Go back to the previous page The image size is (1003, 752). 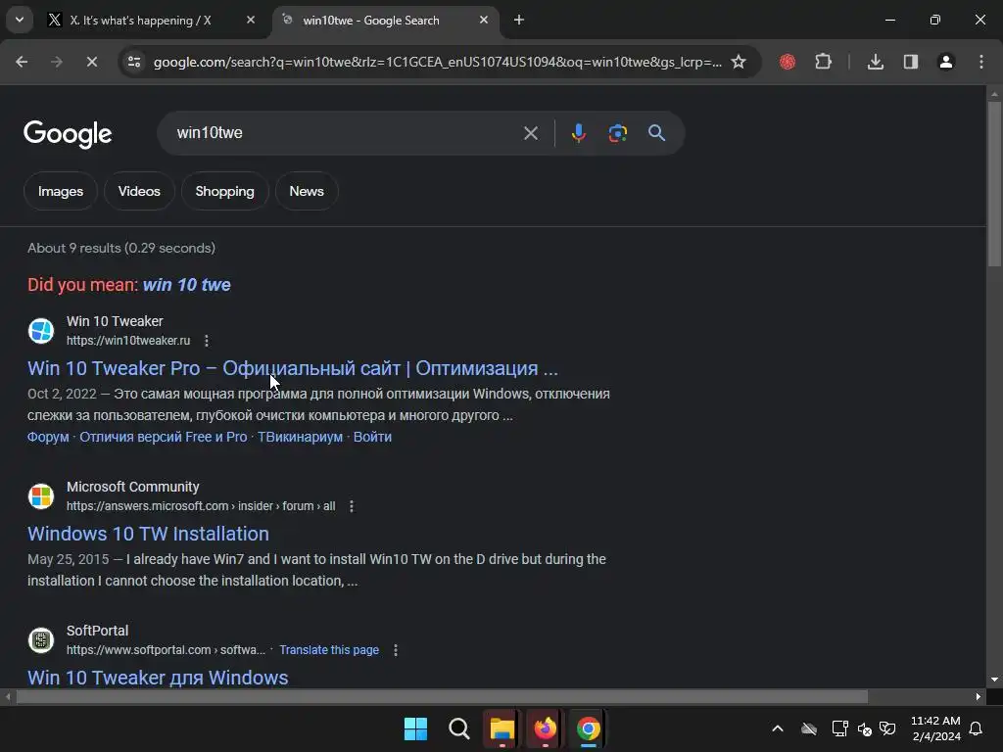pyautogui.click(x=22, y=62)
